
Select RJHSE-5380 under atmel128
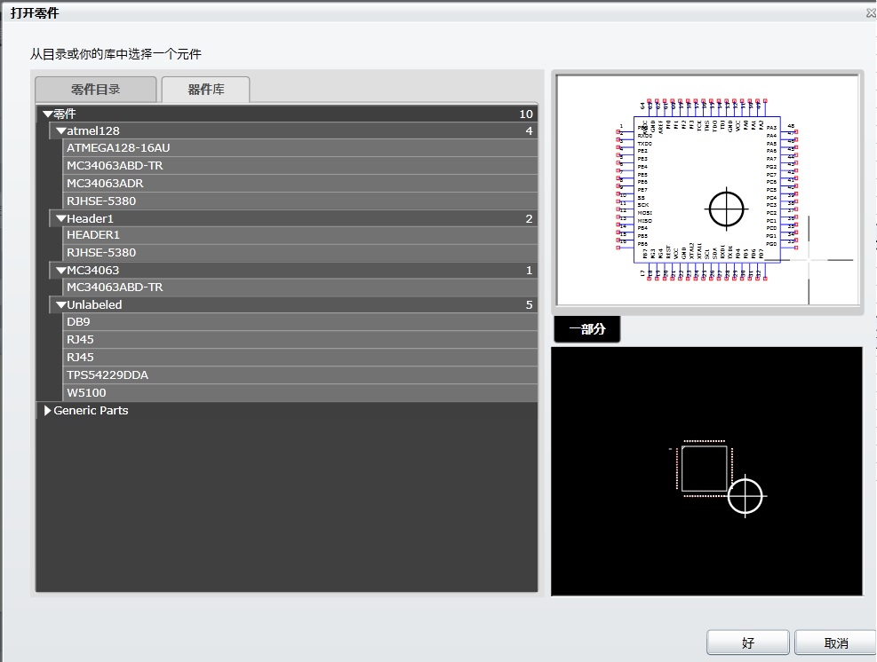300,201
